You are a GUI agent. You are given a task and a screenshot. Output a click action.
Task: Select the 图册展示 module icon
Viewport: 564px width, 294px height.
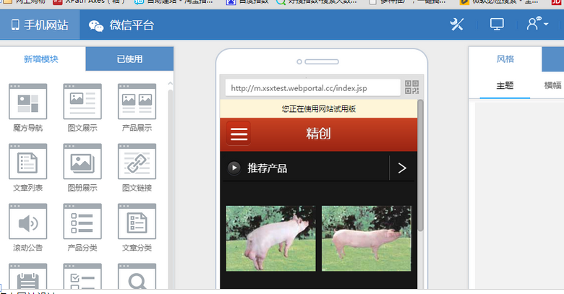click(x=82, y=162)
